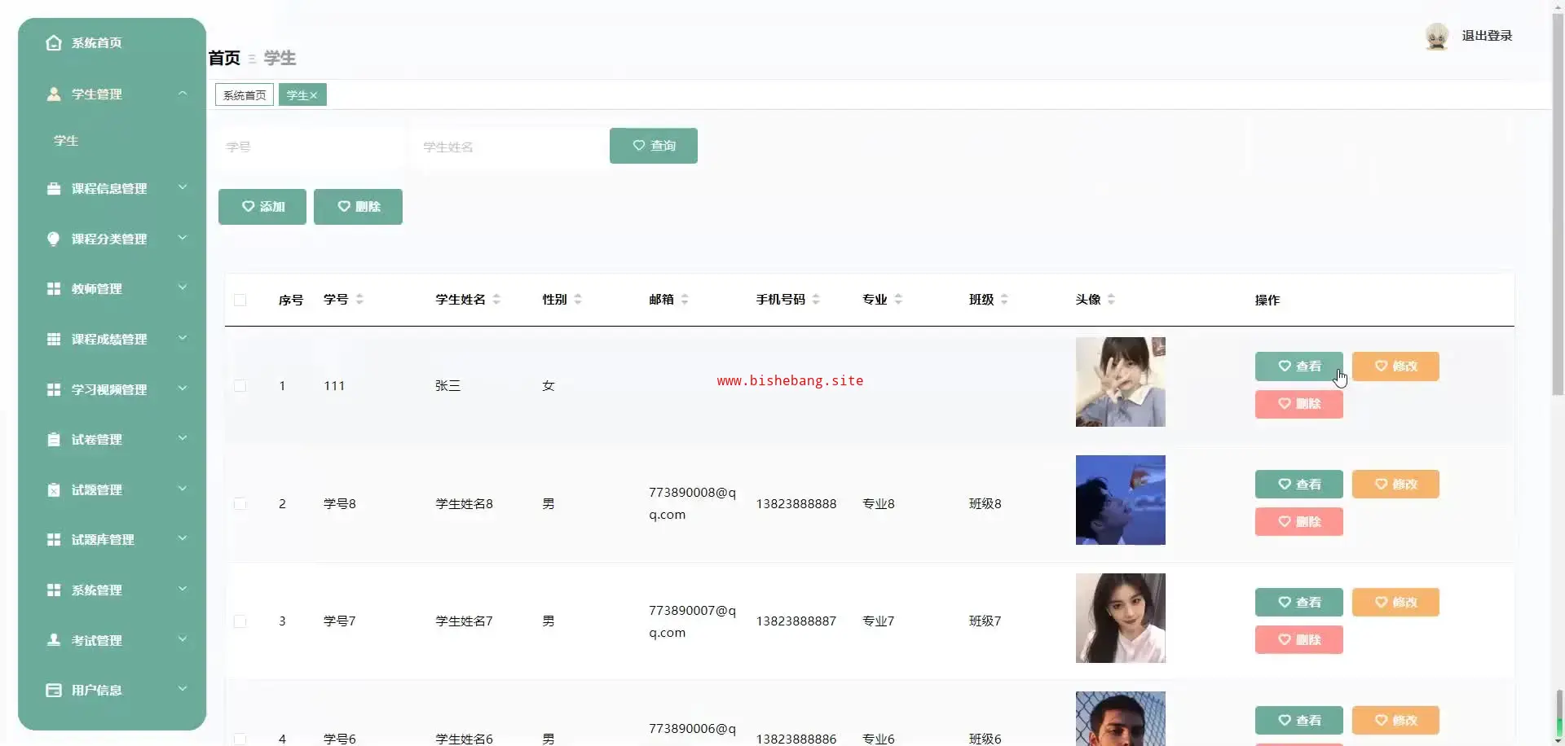The height and width of the screenshot is (746, 1565).
Task: Open the 考试管理 sidebar menu
Action: 112,641
